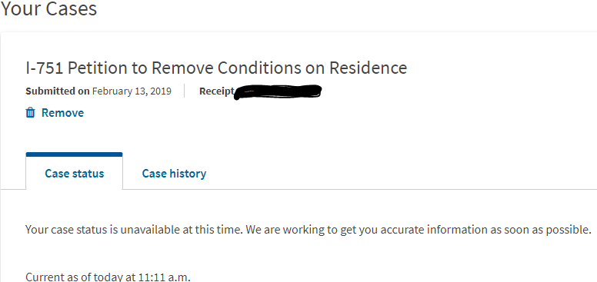
Task: Click the trash can icon beside Remove
Action: click(30, 113)
